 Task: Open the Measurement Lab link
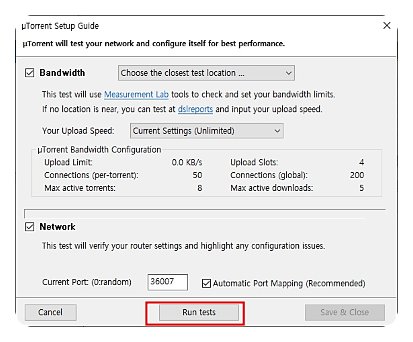[136, 95]
